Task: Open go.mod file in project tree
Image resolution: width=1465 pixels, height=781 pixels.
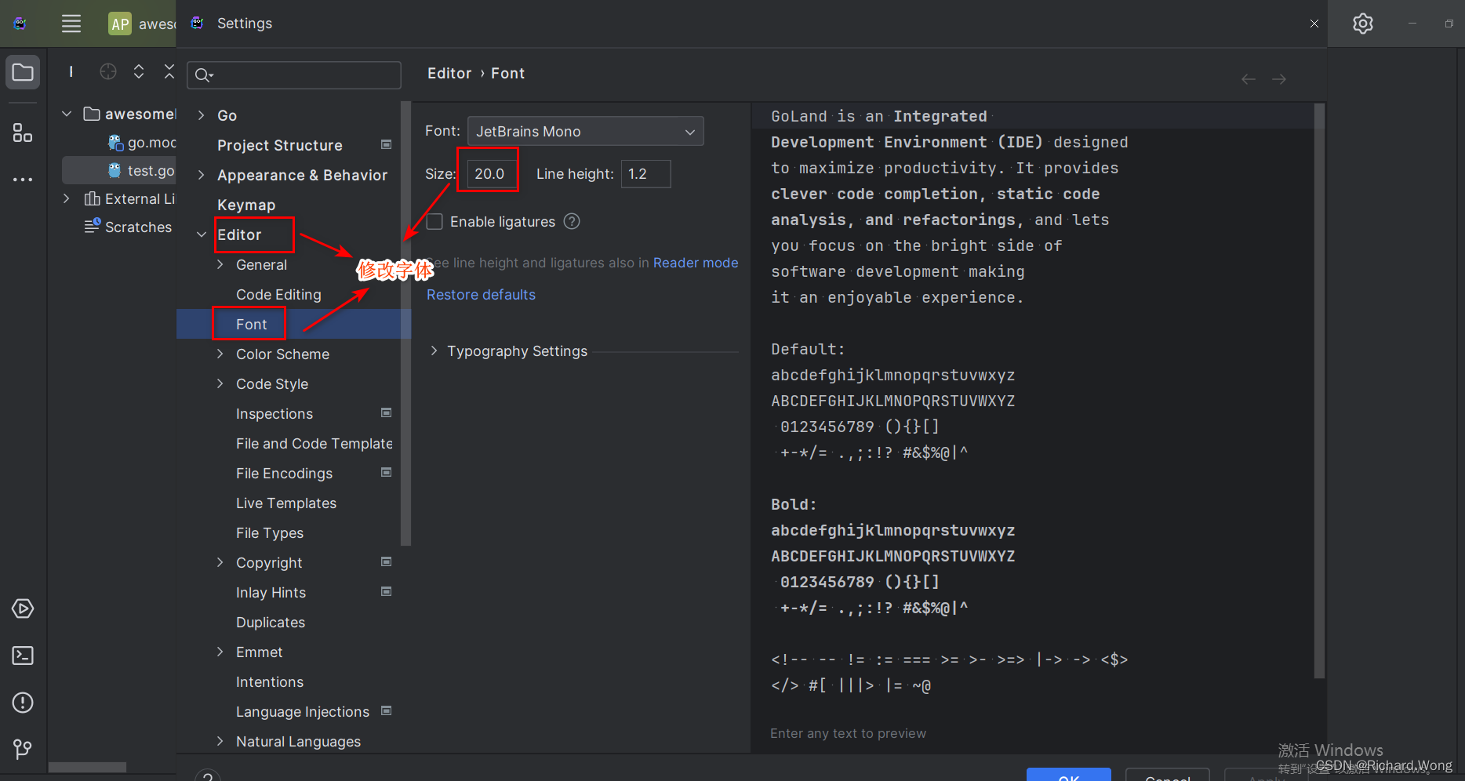Action: (143, 142)
